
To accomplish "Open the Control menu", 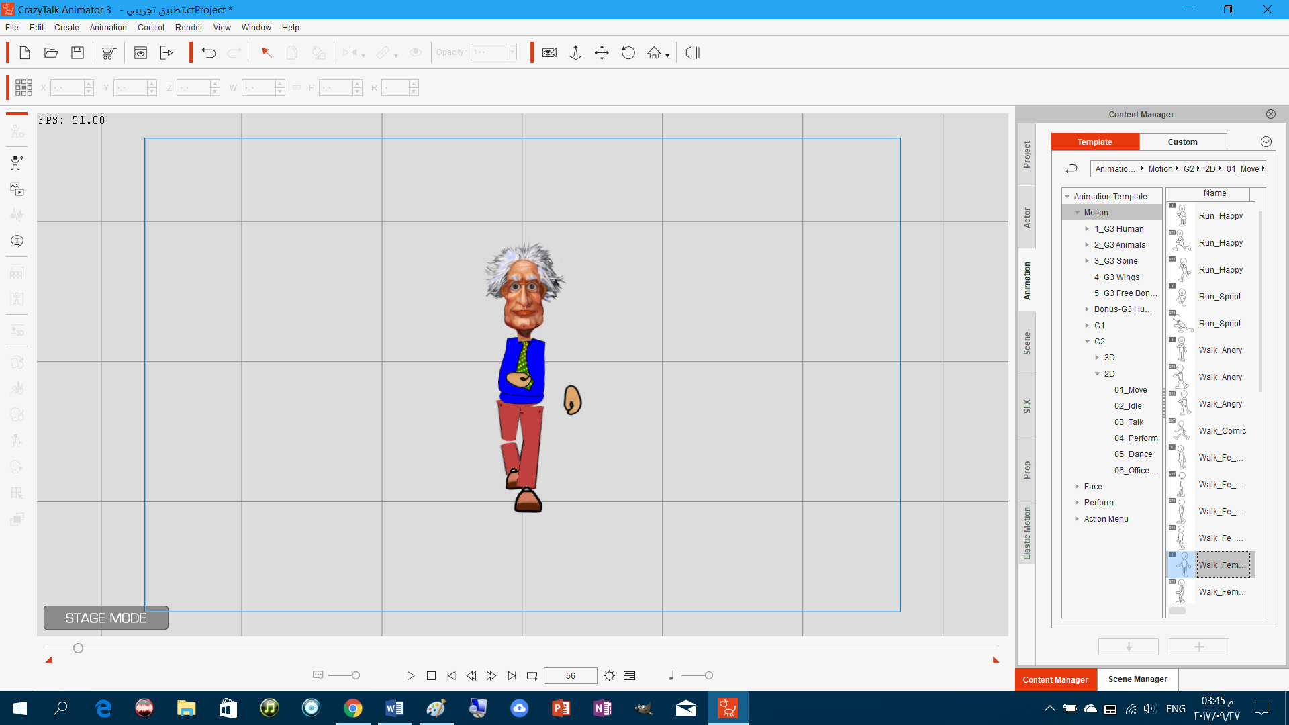I will click(x=151, y=28).
